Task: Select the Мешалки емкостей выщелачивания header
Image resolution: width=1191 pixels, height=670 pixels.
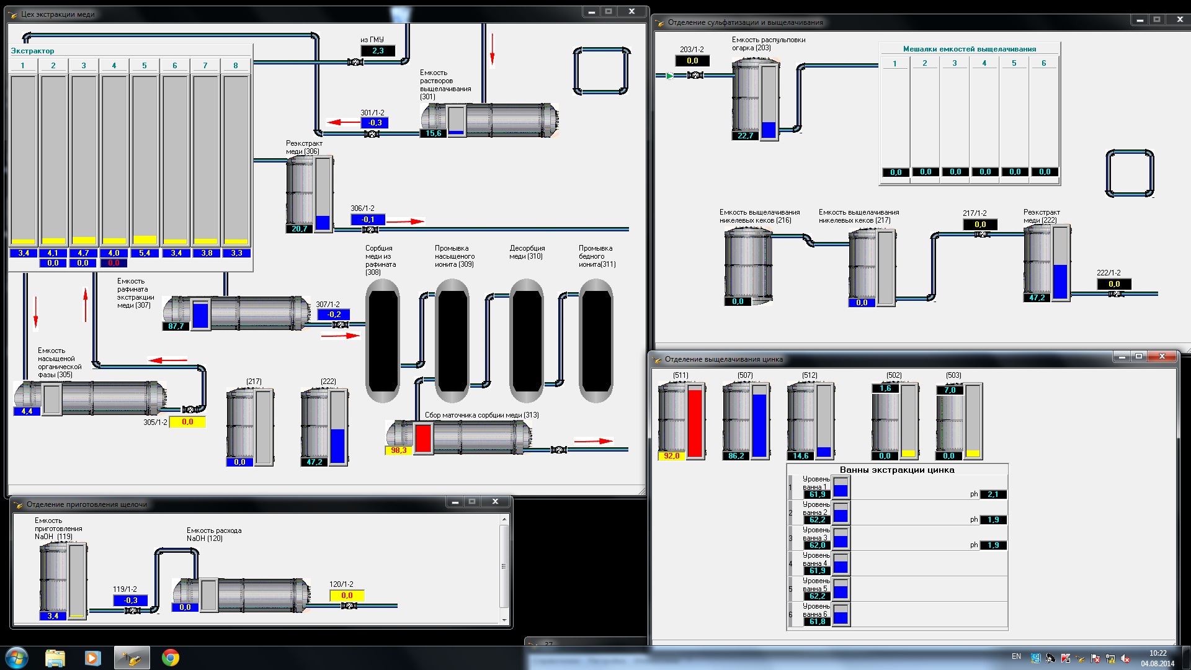Action: coord(970,49)
